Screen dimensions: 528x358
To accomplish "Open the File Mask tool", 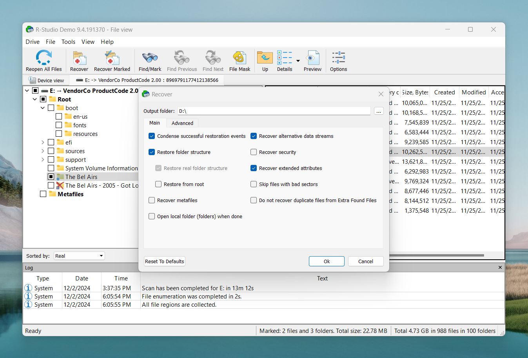I will pyautogui.click(x=240, y=61).
